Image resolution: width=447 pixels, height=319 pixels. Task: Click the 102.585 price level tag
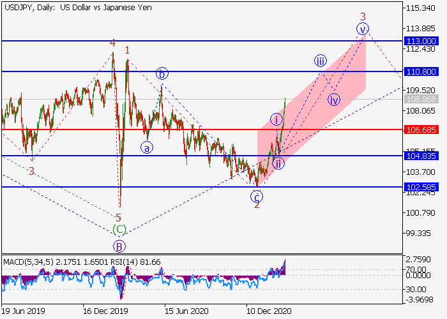coord(421,187)
